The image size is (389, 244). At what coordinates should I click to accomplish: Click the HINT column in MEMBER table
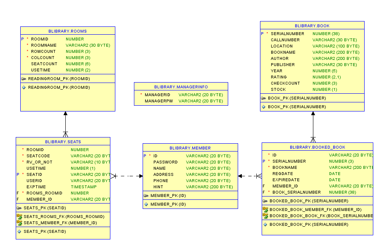[158, 187]
